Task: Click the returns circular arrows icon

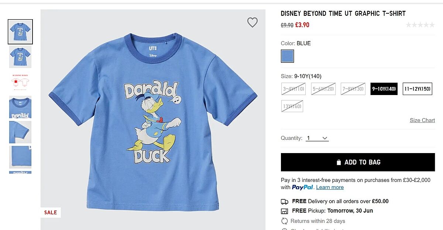Action: [x=285, y=221]
